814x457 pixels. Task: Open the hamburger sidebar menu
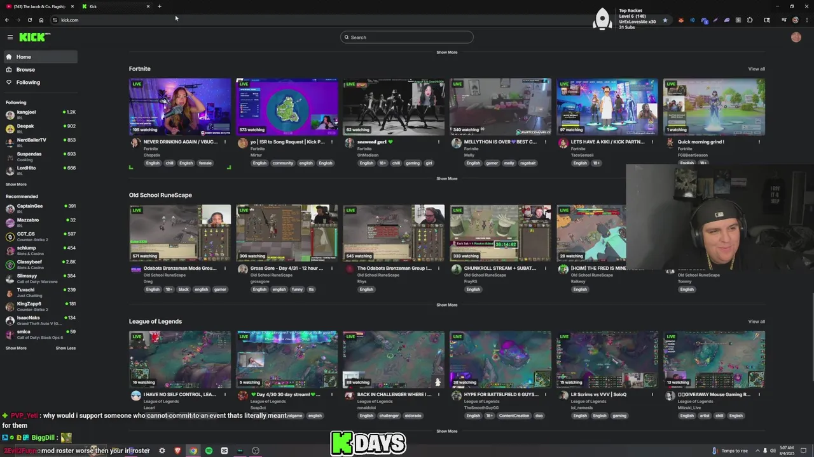pyautogui.click(x=10, y=37)
